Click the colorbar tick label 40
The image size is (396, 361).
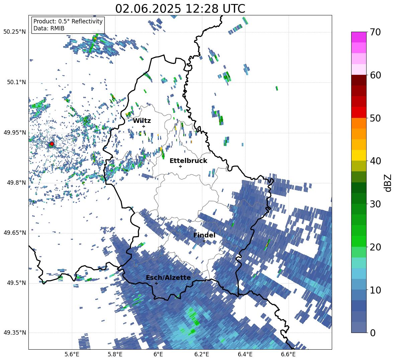[x=375, y=161]
